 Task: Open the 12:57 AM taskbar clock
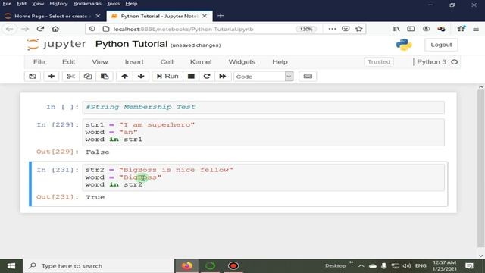(445, 266)
